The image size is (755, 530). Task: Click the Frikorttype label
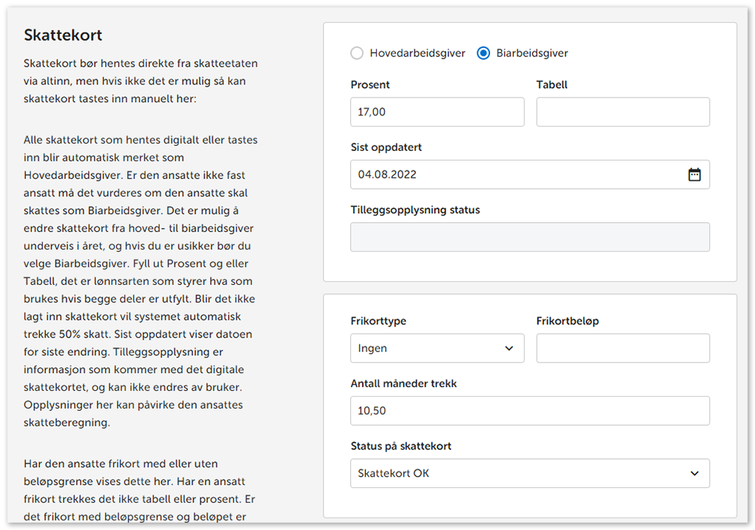click(x=378, y=321)
